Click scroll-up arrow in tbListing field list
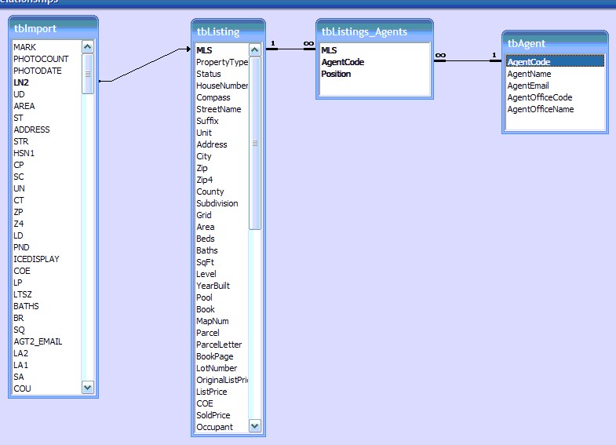 [255, 50]
